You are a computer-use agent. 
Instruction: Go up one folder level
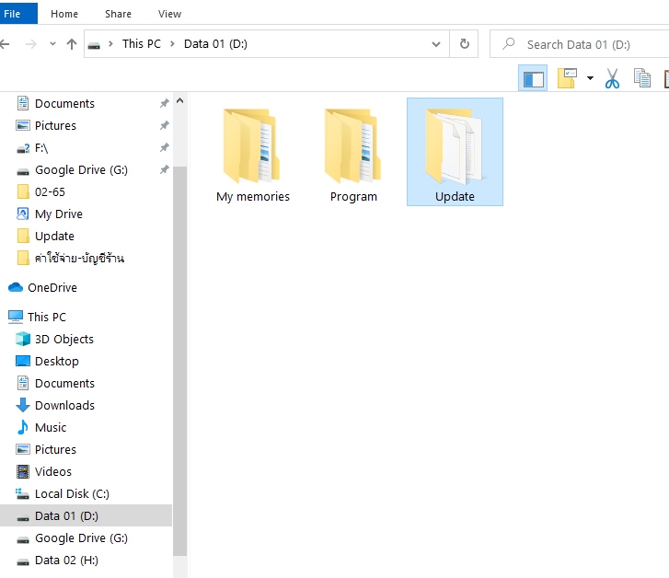[72, 44]
